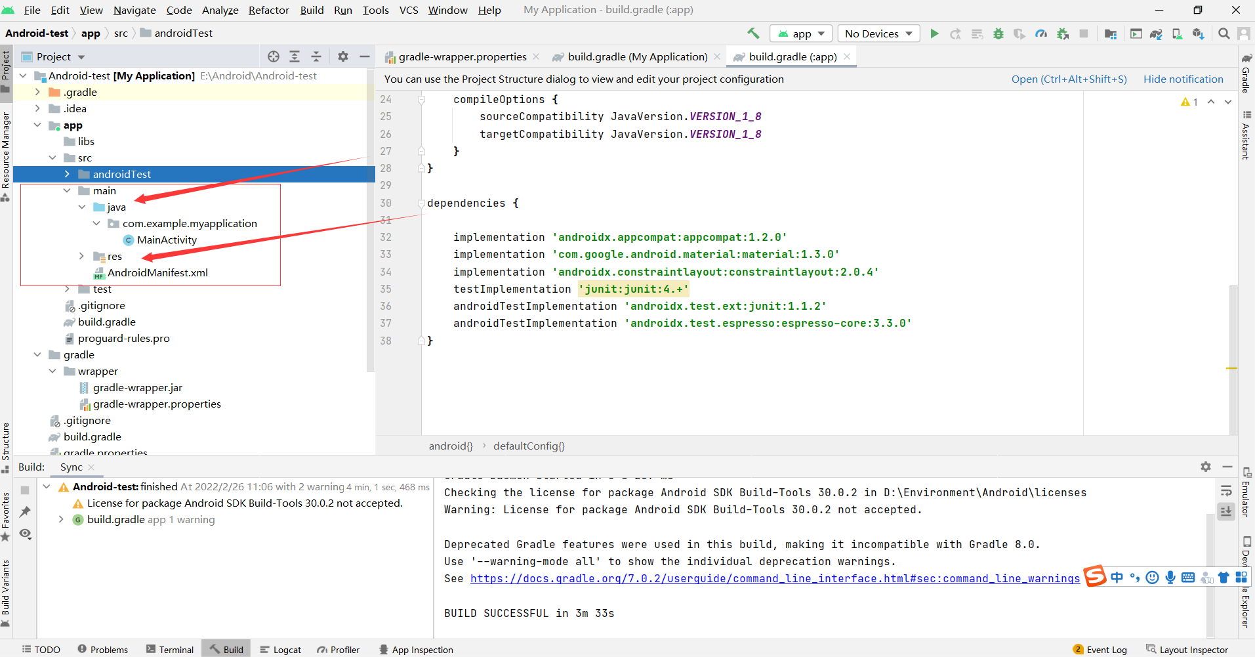Screen dimensions: 1255x657
Task: Open the Analyze menu
Action: point(220,10)
